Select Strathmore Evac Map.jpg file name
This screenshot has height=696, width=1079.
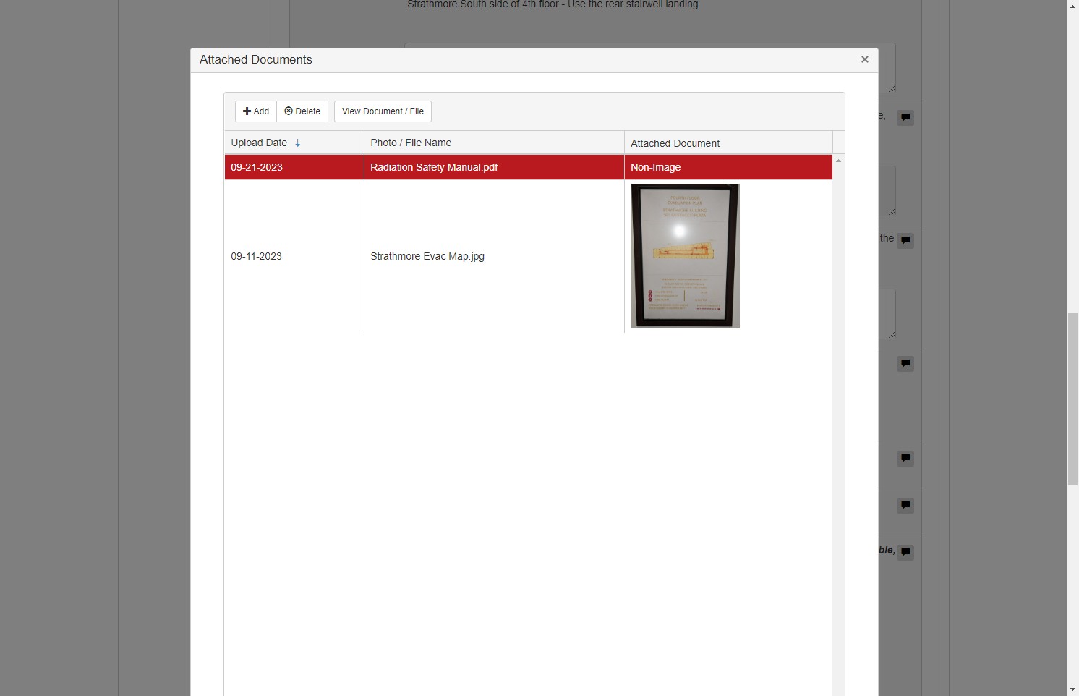pyautogui.click(x=427, y=256)
